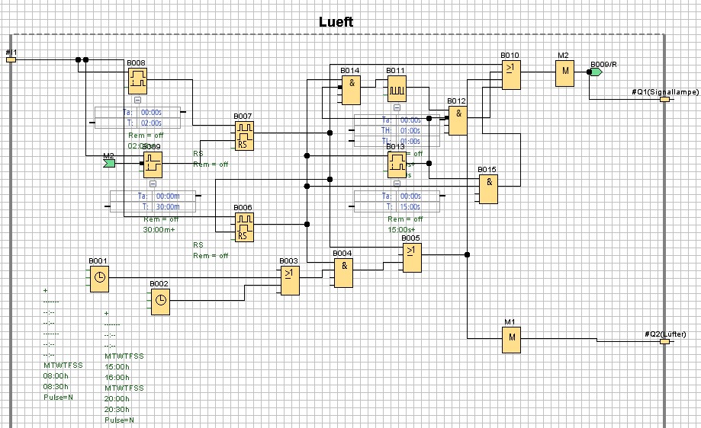Click the green B009/R connector arrow

click(596, 72)
